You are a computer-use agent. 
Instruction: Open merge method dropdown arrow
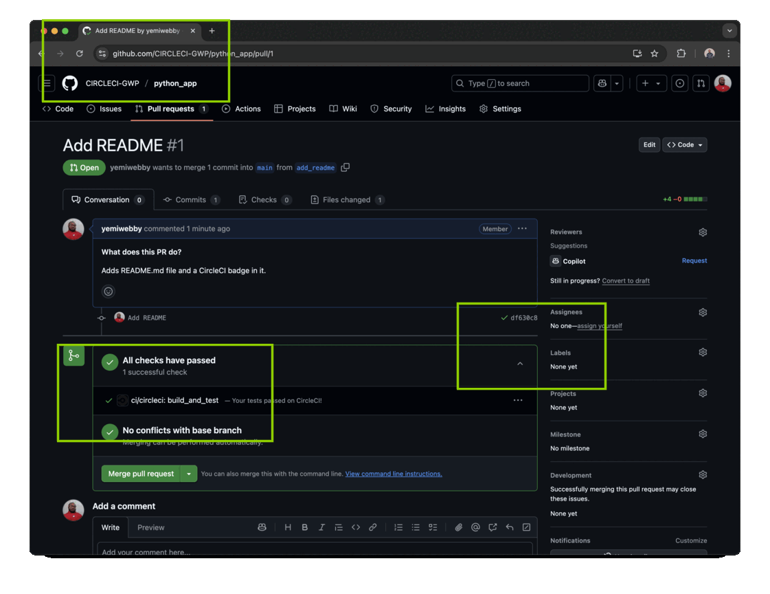189,474
